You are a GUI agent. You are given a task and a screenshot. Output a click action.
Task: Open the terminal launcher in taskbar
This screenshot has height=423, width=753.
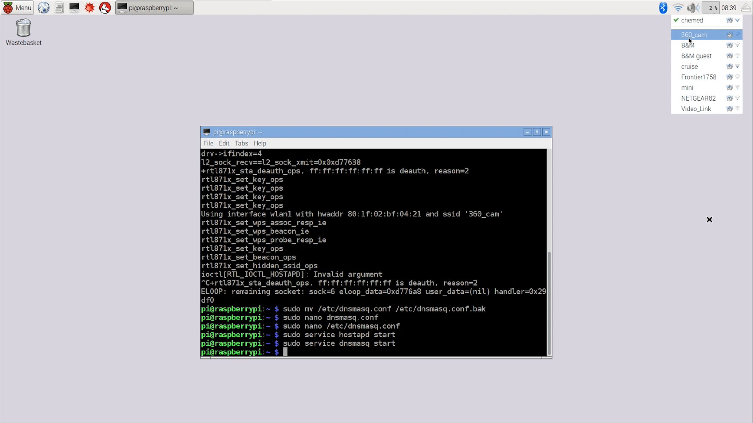[74, 7]
